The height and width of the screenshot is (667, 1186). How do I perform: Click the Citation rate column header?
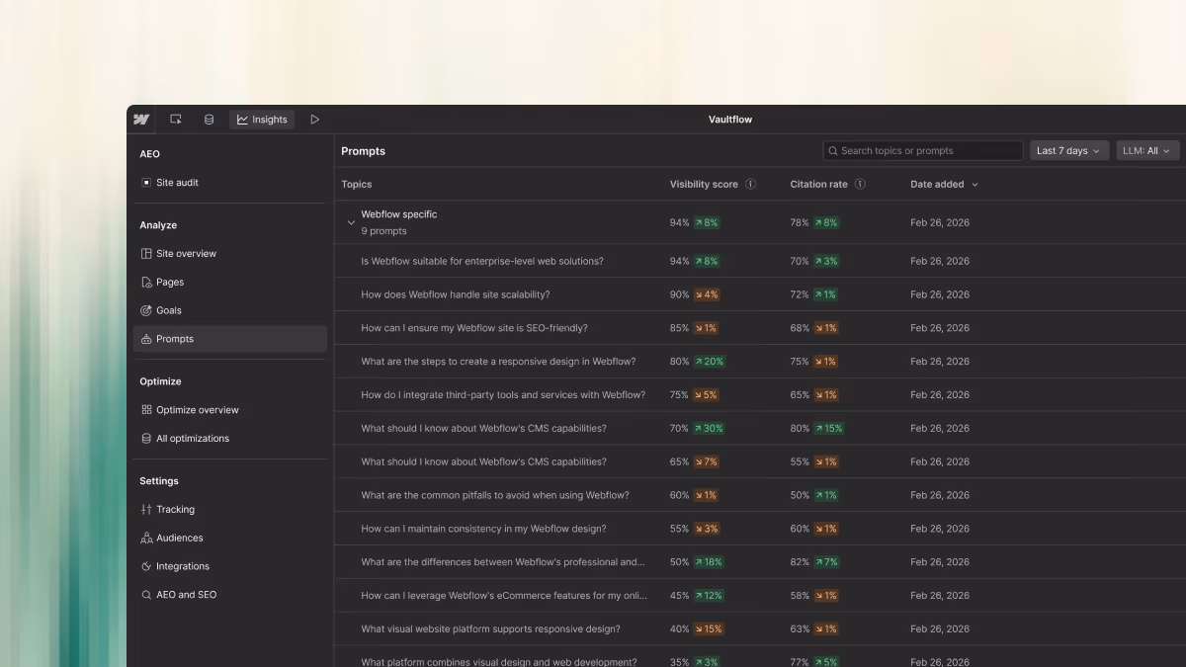pyautogui.click(x=818, y=185)
